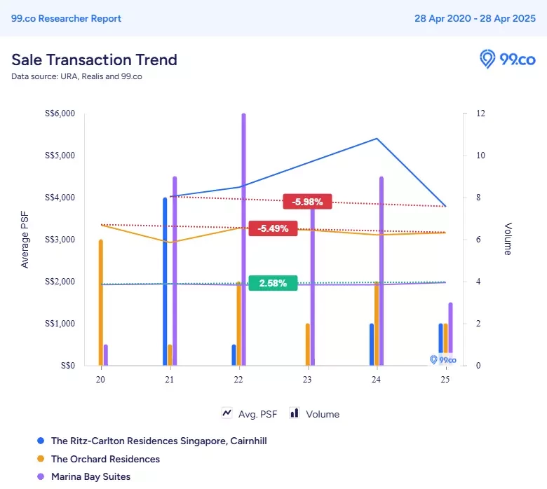This screenshot has width=547, height=489.
Task: Click the blue volume bar at year 21
Action: click(165, 281)
